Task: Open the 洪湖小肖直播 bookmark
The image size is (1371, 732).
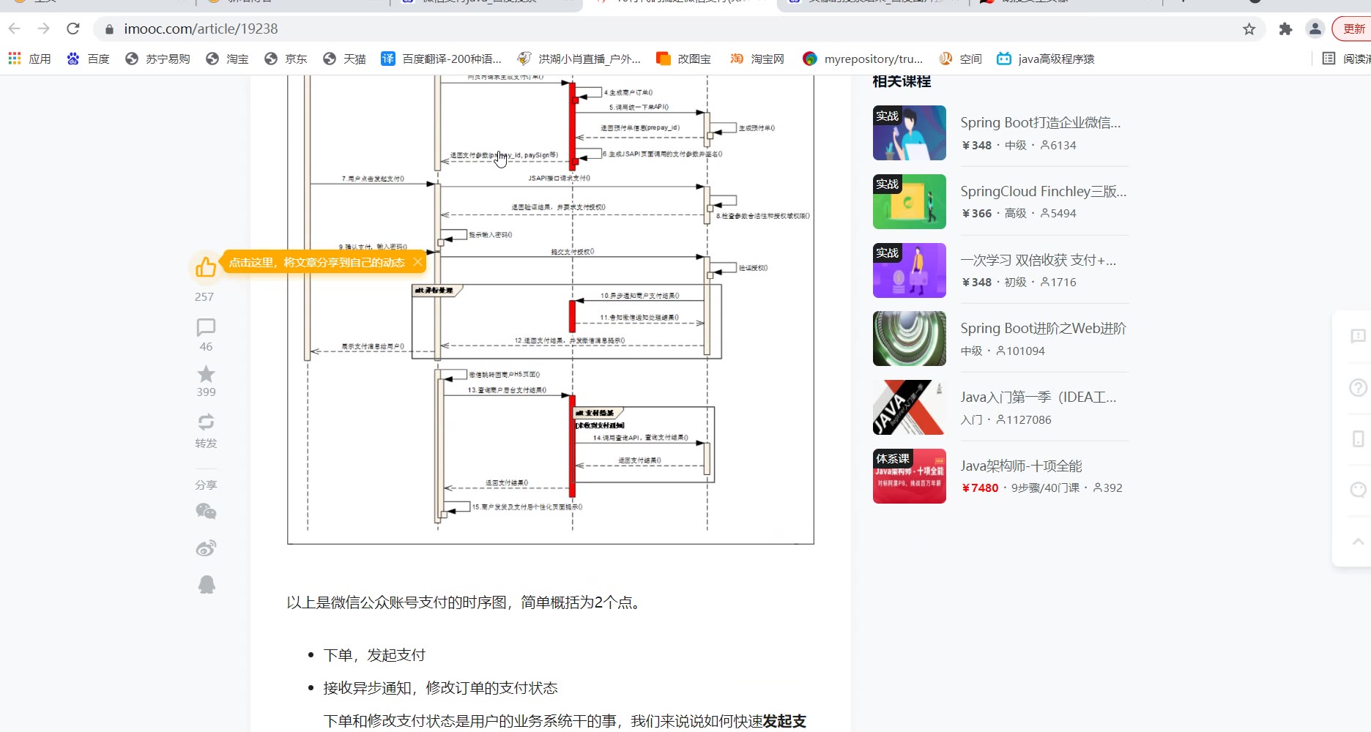Action: (x=579, y=59)
